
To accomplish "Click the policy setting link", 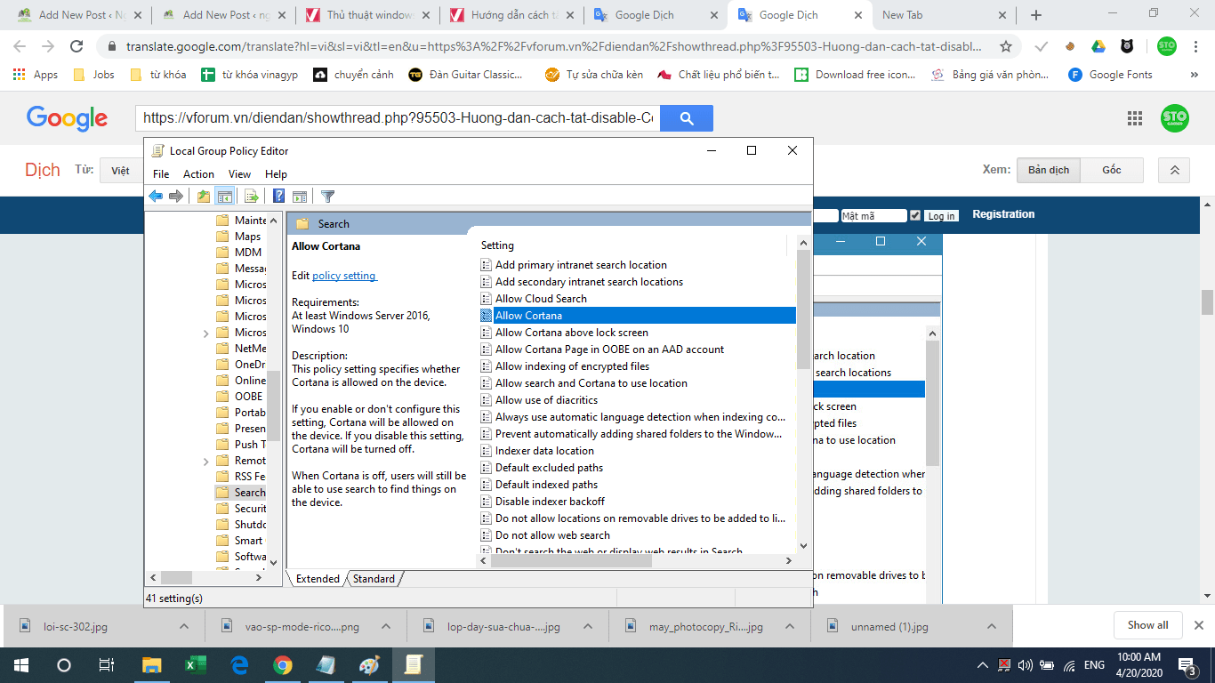I will pyautogui.click(x=344, y=276).
